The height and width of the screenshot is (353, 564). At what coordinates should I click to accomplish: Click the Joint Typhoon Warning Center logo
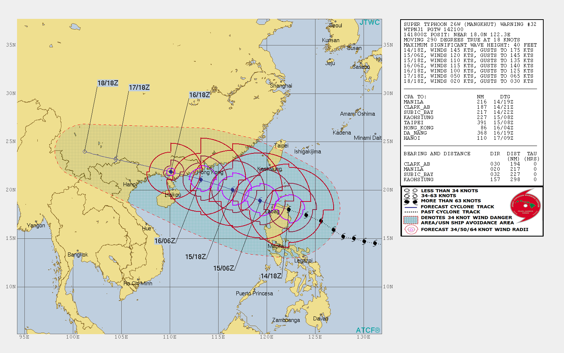click(x=525, y=206)
